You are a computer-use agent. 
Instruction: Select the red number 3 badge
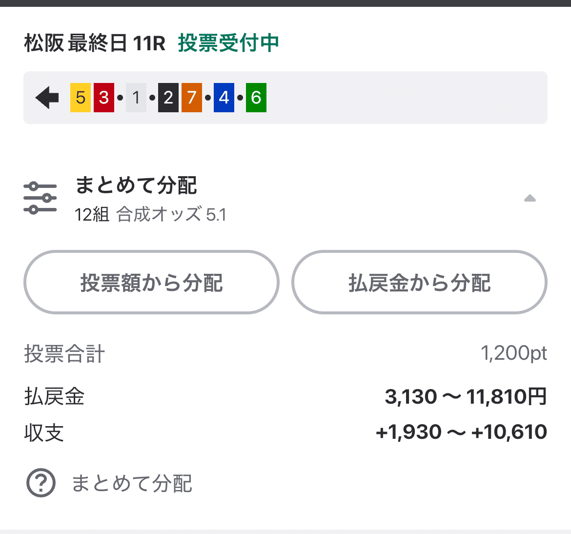[x=103, y=97]
